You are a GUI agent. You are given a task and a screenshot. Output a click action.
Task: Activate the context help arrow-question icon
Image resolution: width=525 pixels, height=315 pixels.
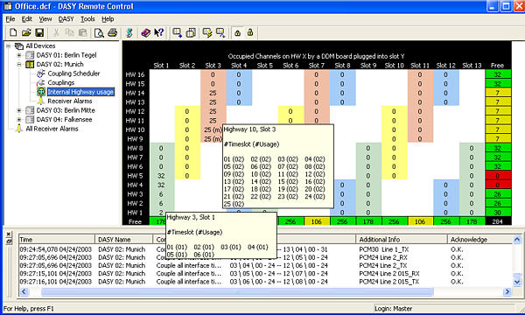pyautogui.click(x=158, y=32)
